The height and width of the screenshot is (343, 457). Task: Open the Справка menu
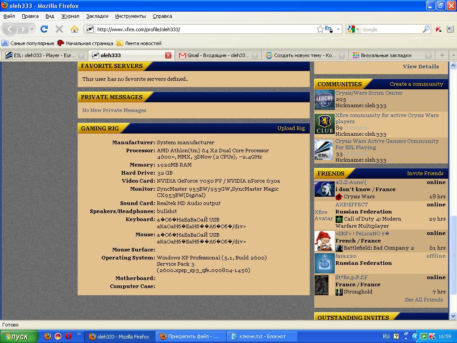162,17
